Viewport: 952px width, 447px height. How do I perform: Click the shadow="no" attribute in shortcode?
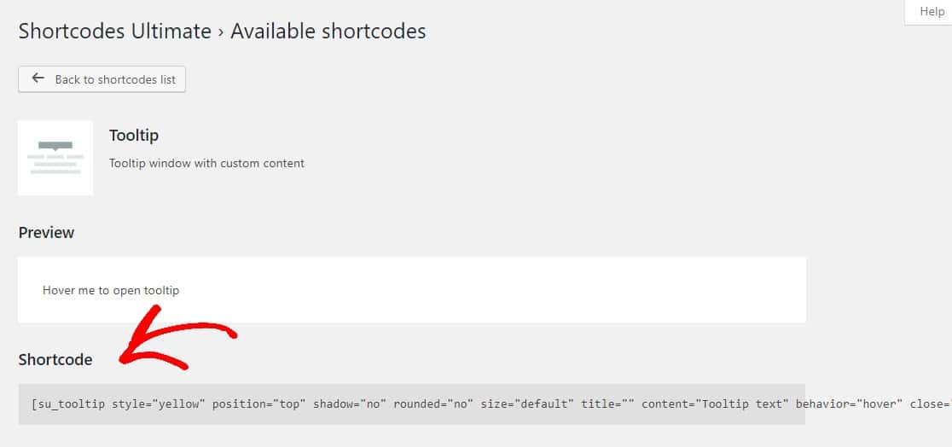tap(350, 403)
